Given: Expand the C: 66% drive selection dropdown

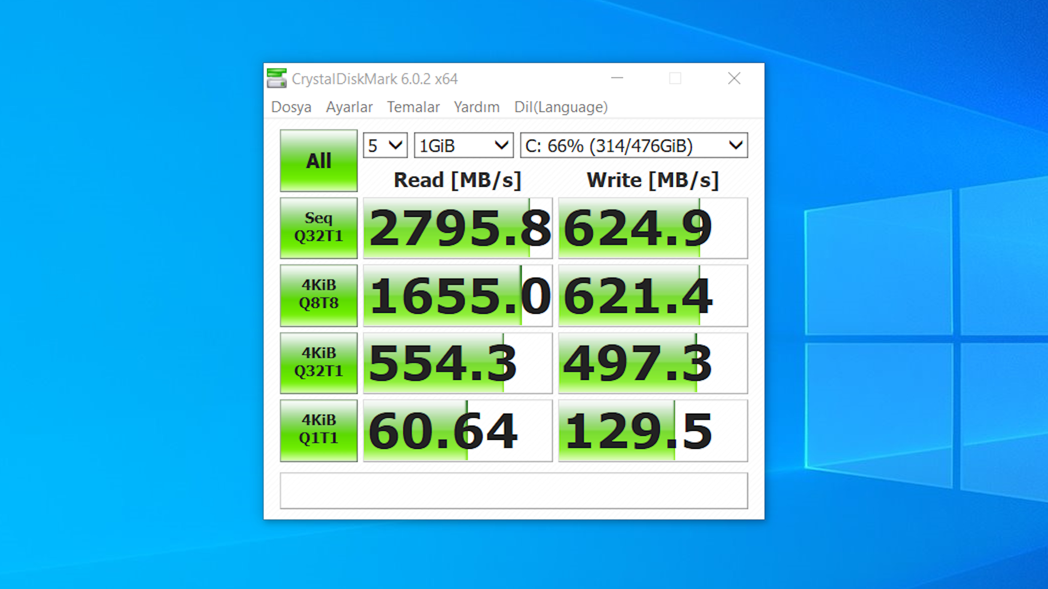Looking at the screenshot, I should (634, 145).
